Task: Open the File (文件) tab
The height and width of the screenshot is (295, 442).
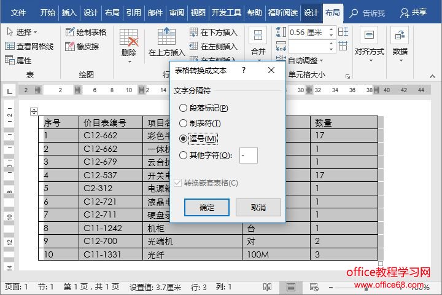Action: coord(18,13)
